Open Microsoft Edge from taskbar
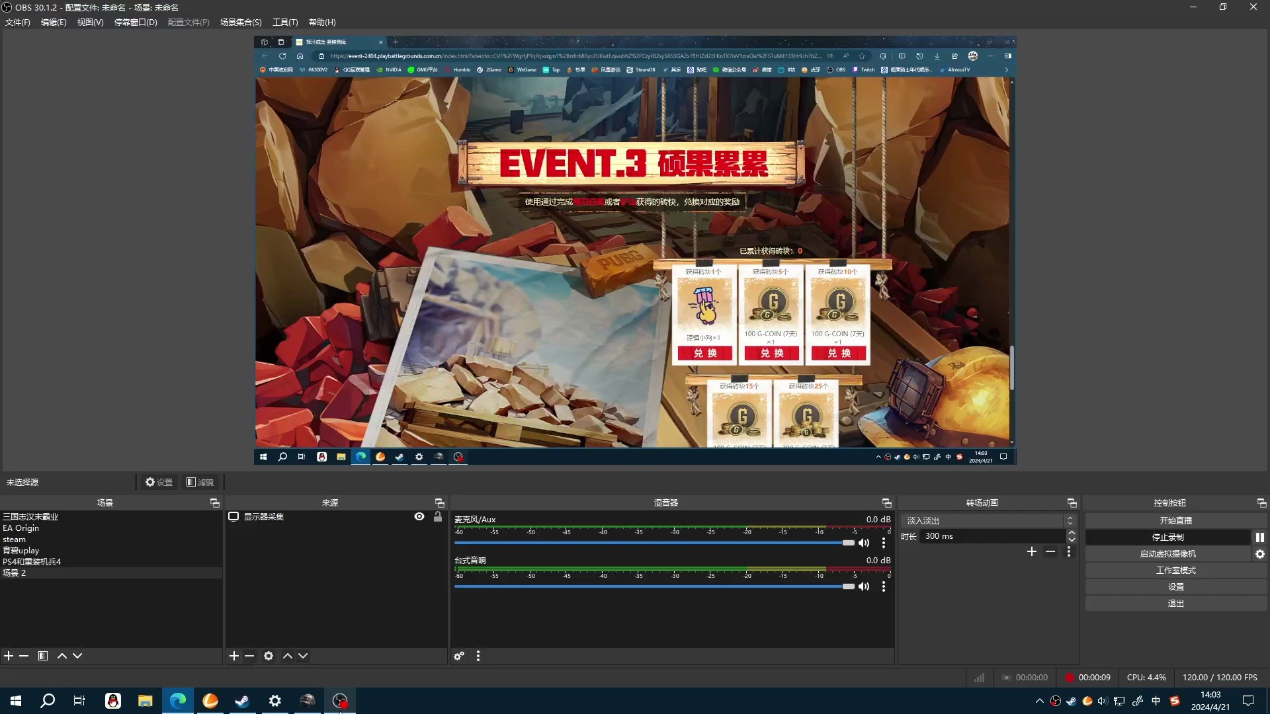 178,701
